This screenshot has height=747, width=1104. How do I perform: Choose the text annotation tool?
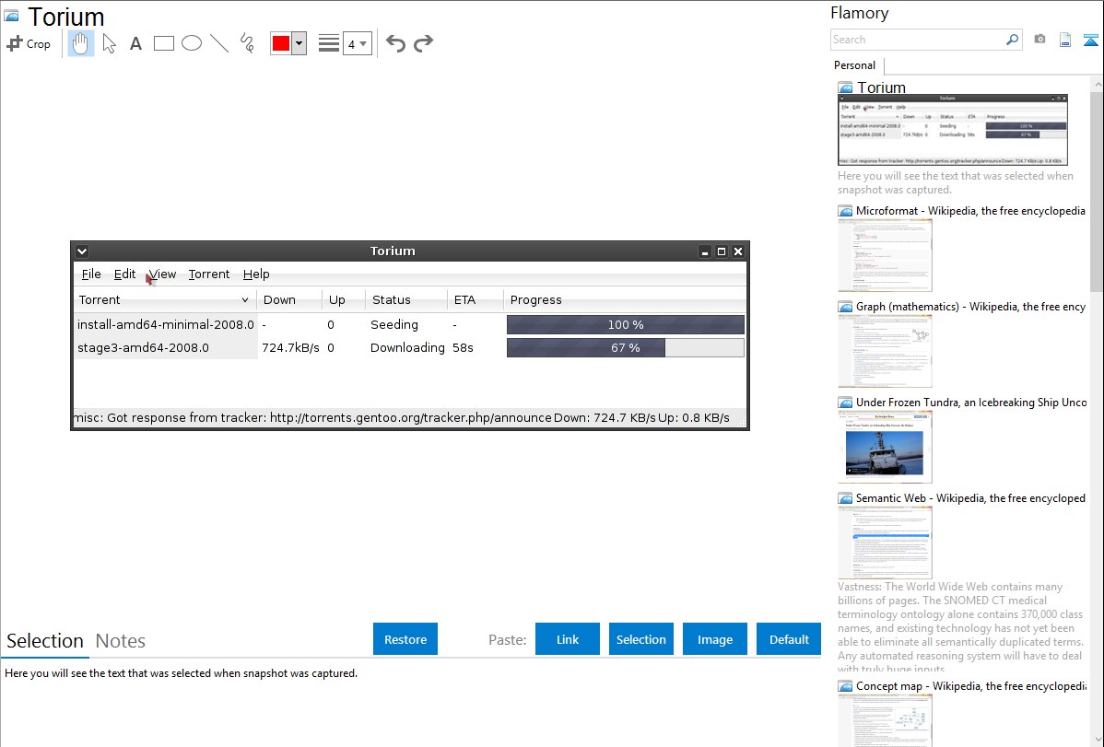tap(135, 43)
